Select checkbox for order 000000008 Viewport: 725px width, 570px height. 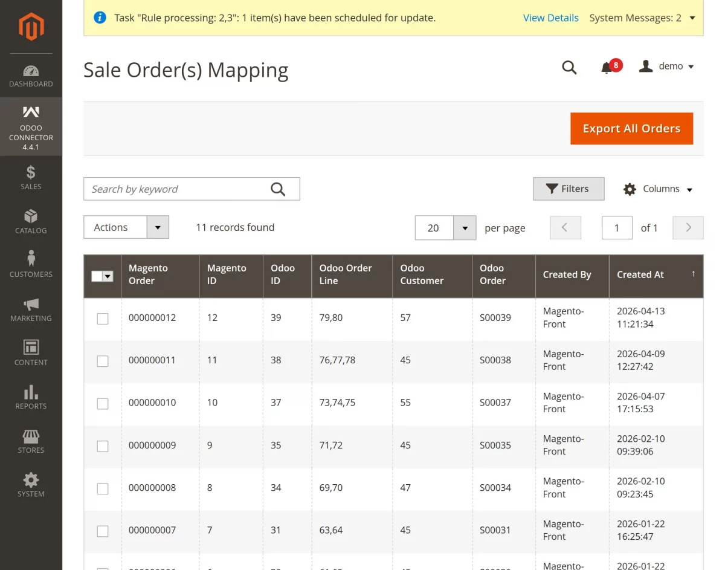[103, 488]
